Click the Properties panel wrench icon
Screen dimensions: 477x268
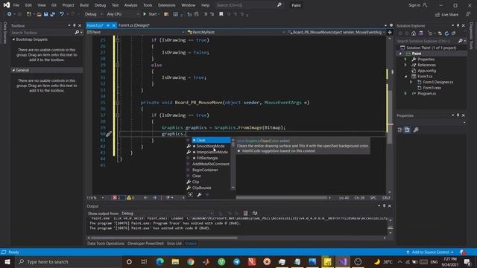[x=416, y=130]
